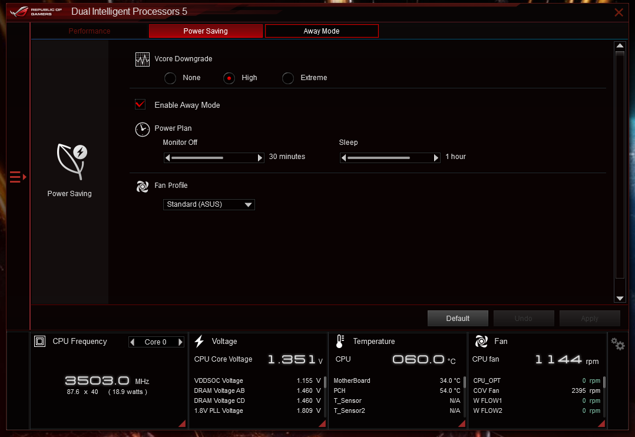The image size is (635, 437).
Task: Click the T_Sensor2 row
Action: (x=397, y=410)
